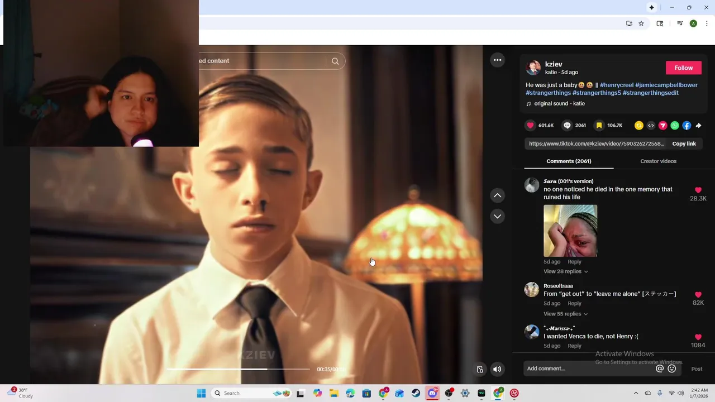Like Sara's comment heart
This screenshot has width=715, height=402.
click(x=698, y=190)
